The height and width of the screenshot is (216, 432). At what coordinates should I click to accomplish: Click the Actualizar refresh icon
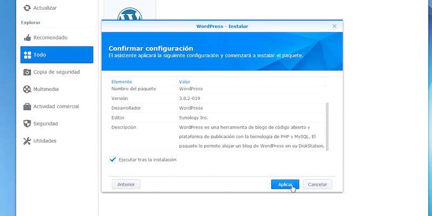pos(27,8)
